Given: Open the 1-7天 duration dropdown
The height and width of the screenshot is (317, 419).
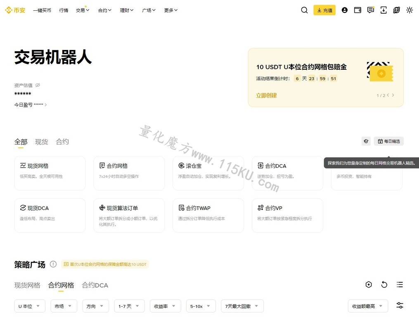Looking at the screenshot, I should [129, 306].
